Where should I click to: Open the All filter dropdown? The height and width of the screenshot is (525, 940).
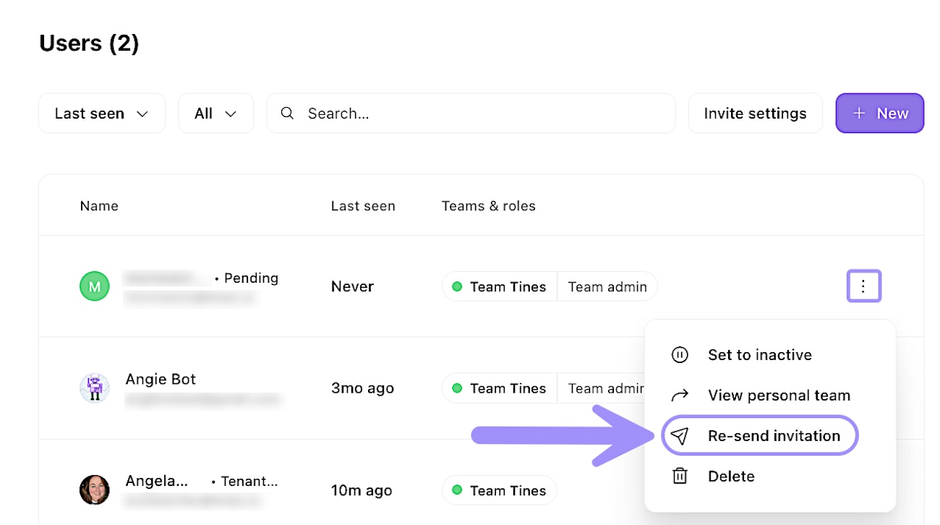click(215, 114)
